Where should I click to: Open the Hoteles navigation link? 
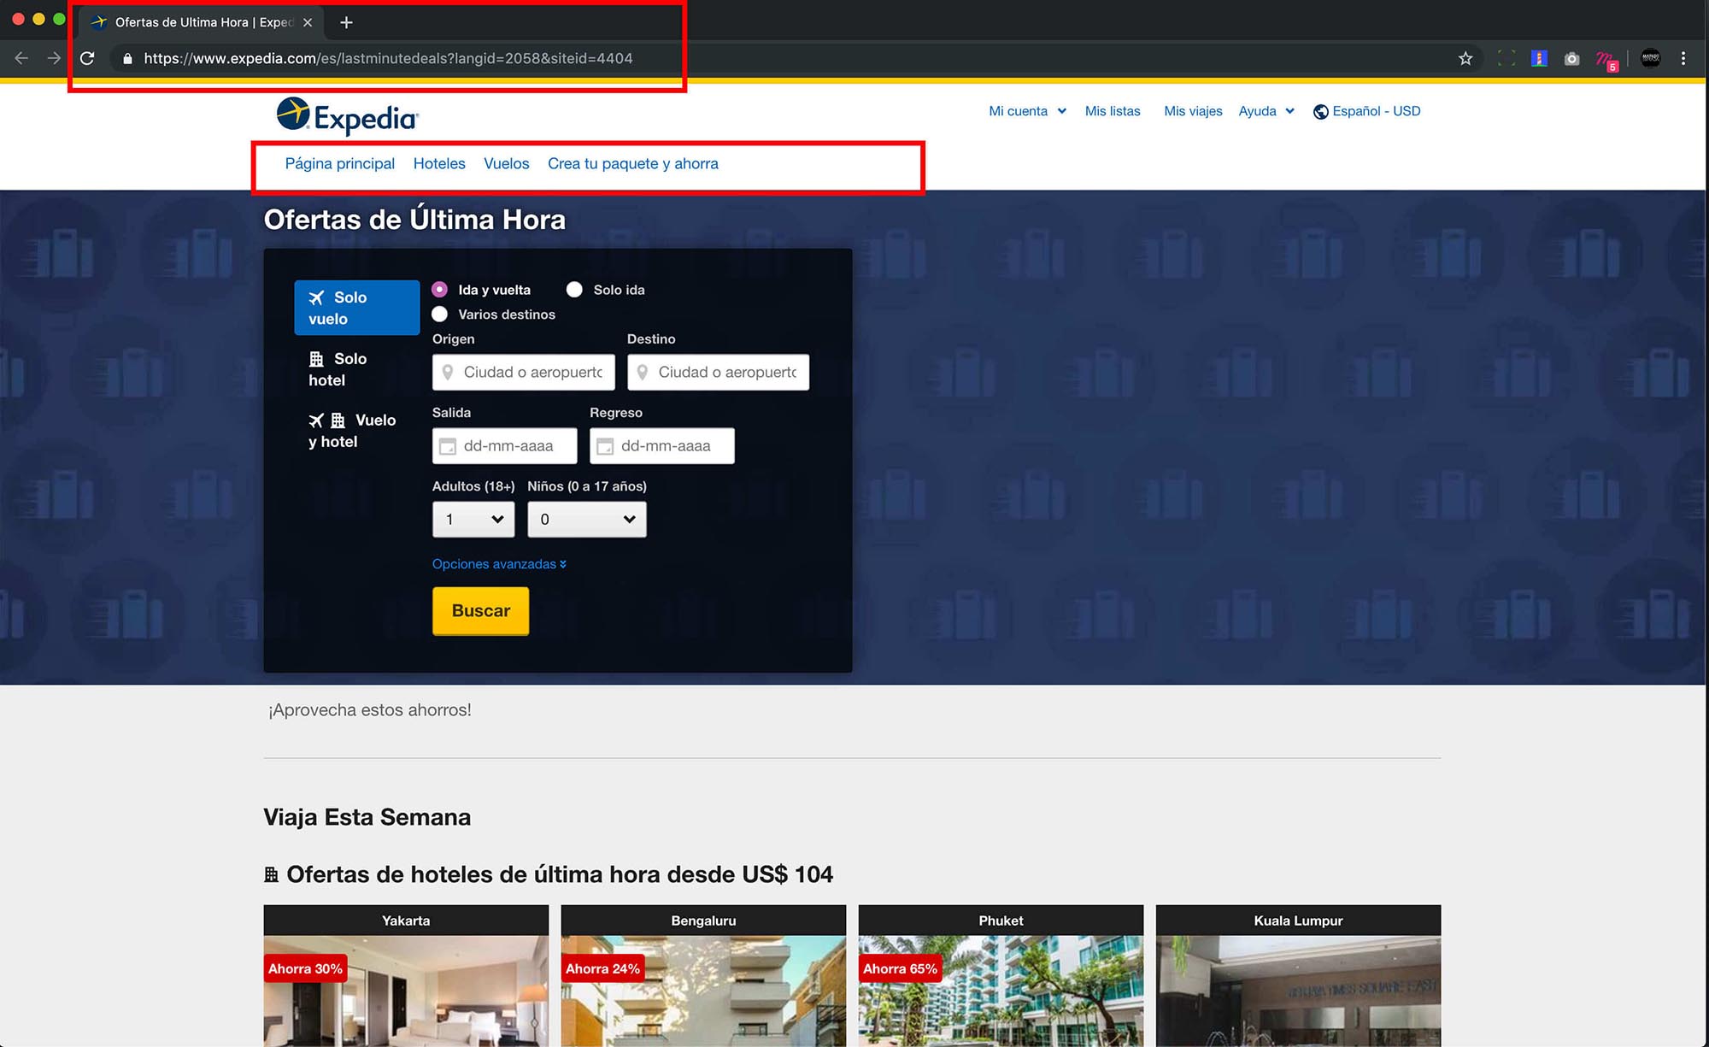(x=439, y=163)
